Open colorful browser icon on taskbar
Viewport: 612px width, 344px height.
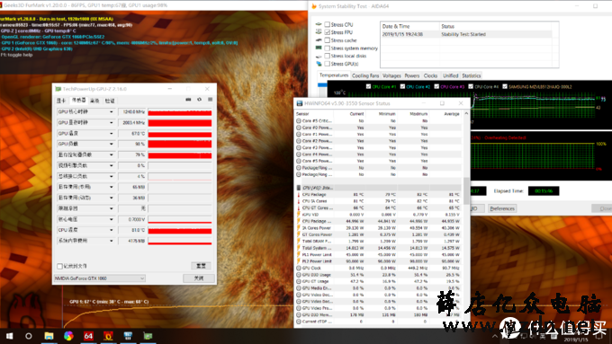[x=68, y=336]
